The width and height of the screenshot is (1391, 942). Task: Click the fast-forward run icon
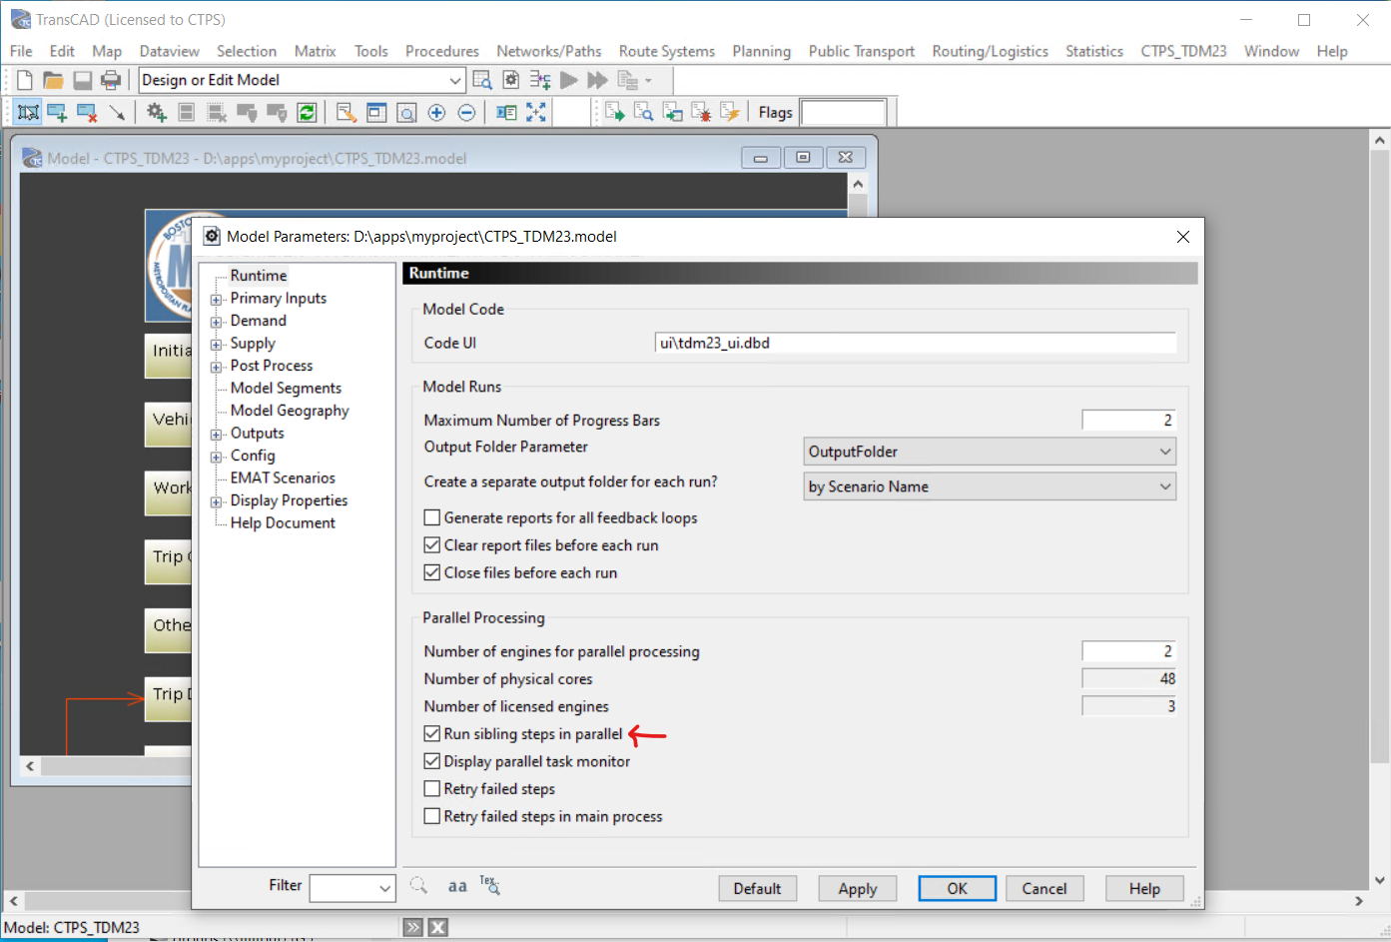pos(597,80)
